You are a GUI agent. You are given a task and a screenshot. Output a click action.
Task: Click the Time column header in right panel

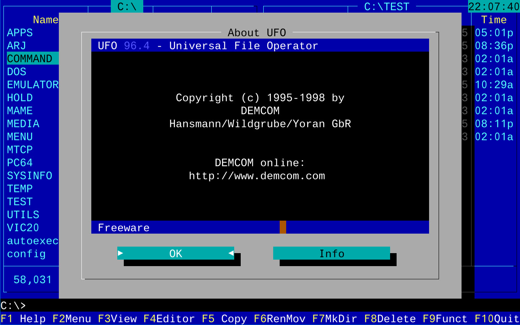[494, 19]
